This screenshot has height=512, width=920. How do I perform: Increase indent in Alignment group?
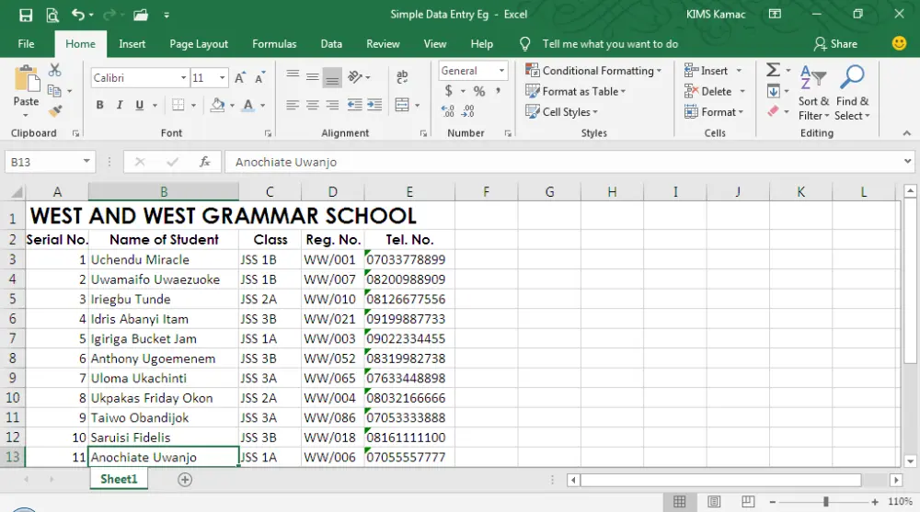pos(374,105)
